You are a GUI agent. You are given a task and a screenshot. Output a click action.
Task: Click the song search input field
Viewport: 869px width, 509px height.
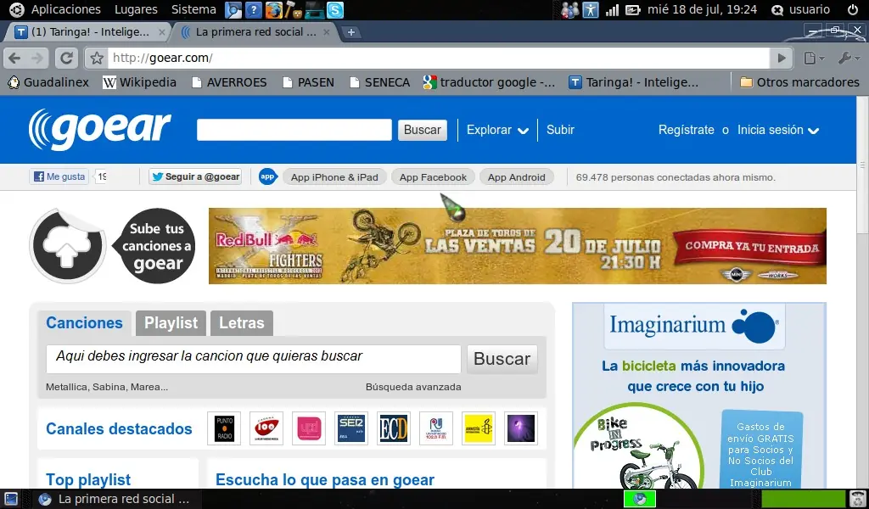(x=253, y=359)
